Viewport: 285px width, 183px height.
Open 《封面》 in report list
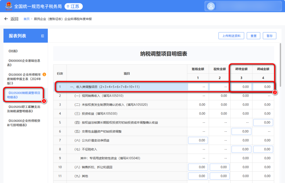[x=13, y=51]
